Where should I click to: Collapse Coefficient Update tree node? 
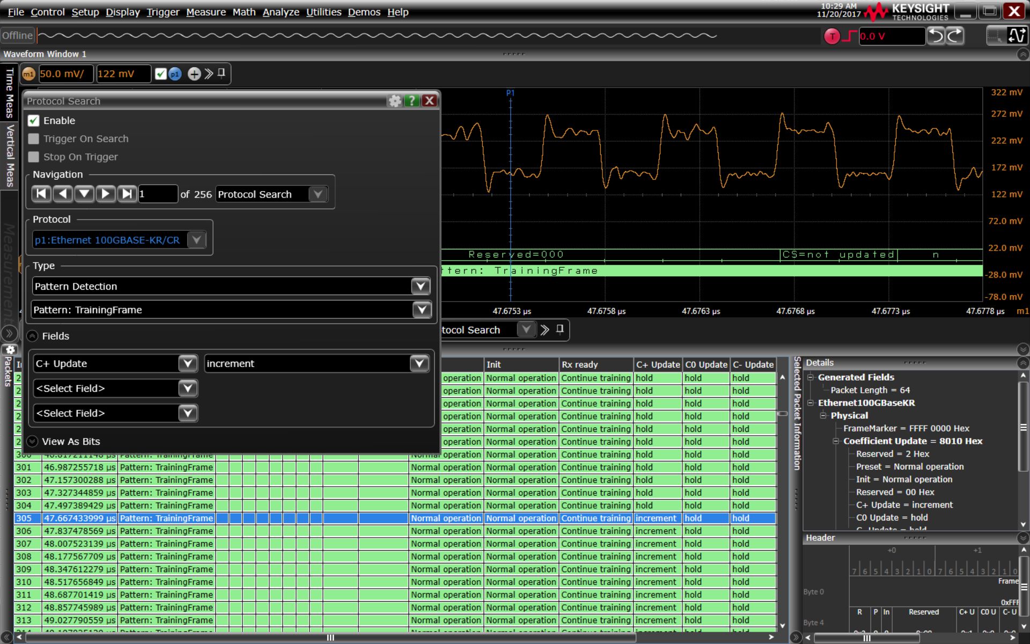tap(836, 441)
